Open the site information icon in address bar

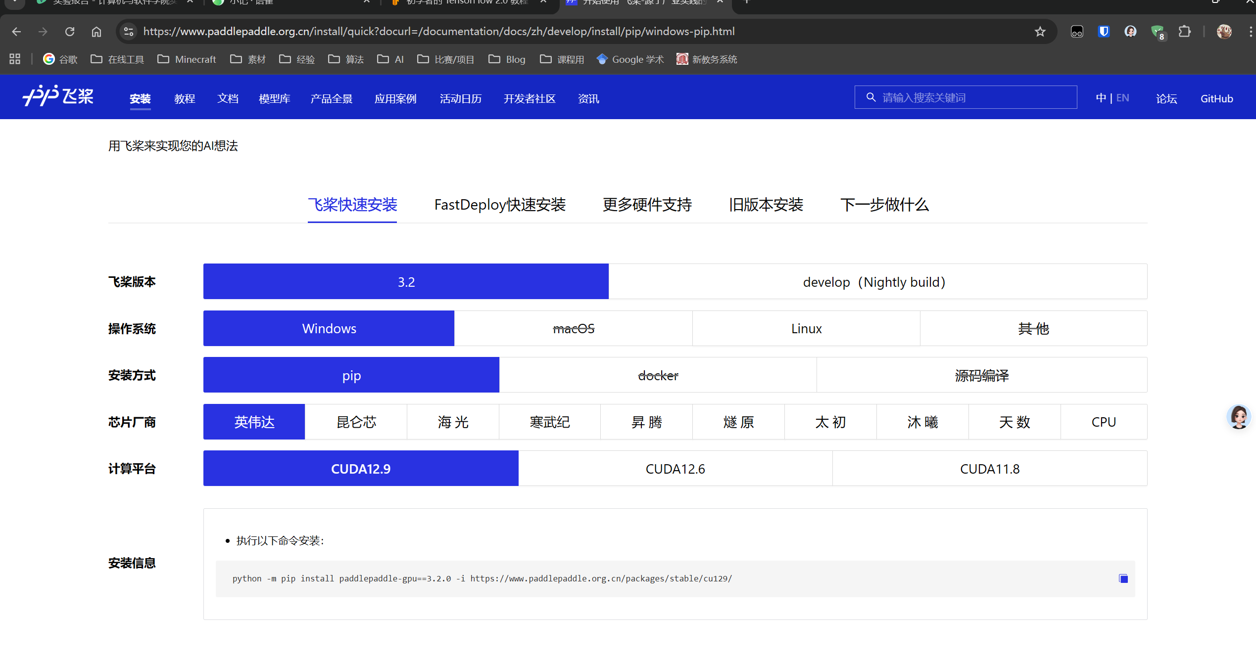pos(128,31)
